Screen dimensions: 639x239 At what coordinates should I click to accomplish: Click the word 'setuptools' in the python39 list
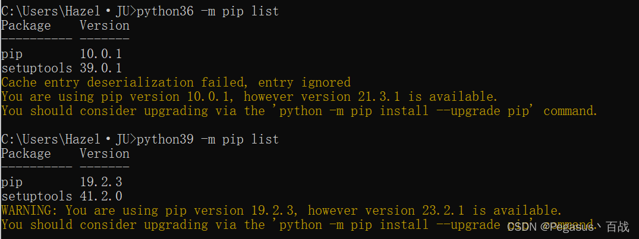37,196
